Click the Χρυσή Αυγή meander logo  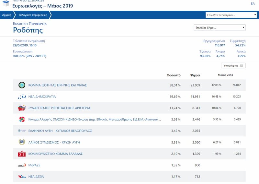coord(22,142)
